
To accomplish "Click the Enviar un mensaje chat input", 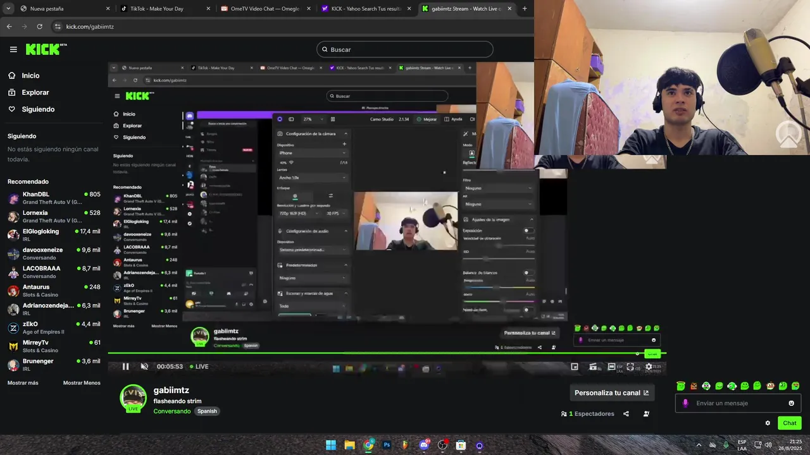I will coord(738,403).
